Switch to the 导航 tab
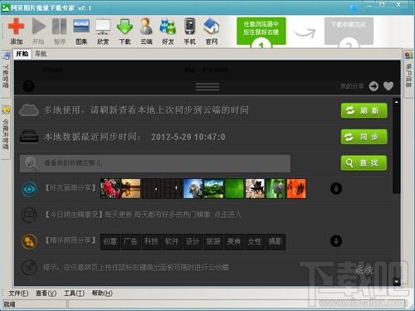The height and width of the screenshot is (311, 415). [x=41, y=54]
